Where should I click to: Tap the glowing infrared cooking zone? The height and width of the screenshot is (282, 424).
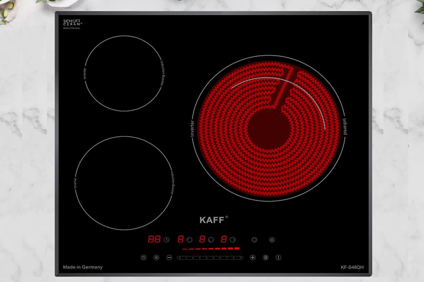269,128
